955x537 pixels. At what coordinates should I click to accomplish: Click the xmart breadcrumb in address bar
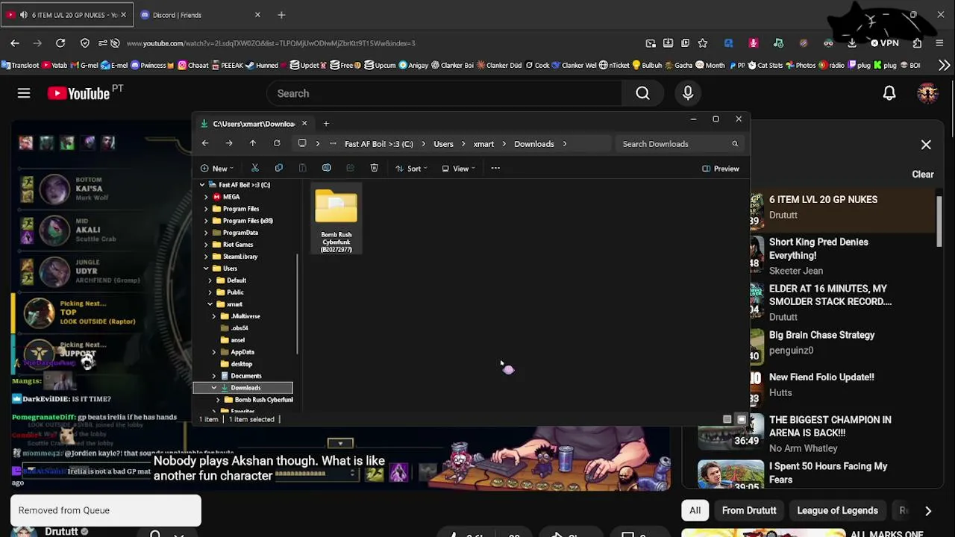click(483, 144)
